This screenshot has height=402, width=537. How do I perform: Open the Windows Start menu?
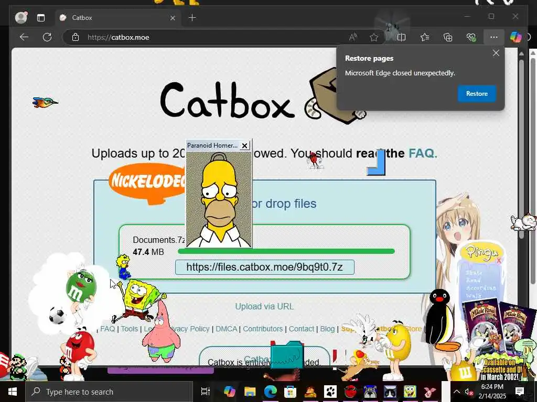(13, 392)
